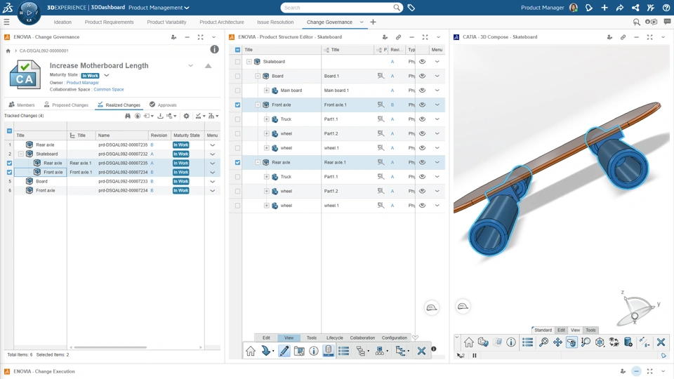Image resolution: width=674 pixels, height=379 pixels.
Task: Check the Skateboard row in Structure Editor
Action: tap(238, 62)
